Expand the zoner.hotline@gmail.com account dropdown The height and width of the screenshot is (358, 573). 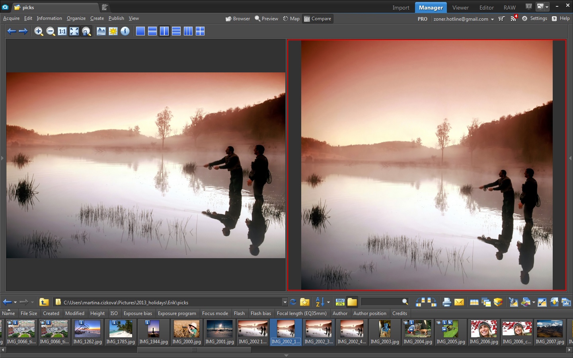(x=492, y=19)
